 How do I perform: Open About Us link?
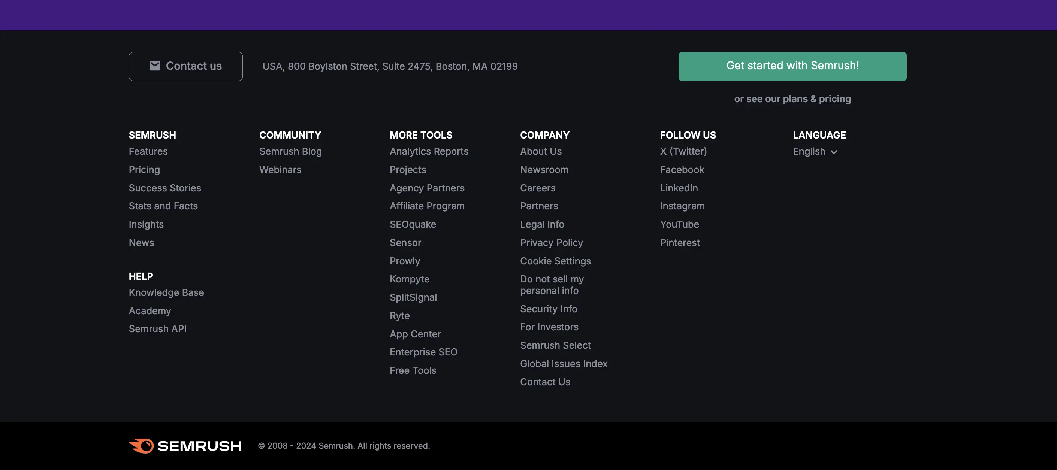click(x=541, y=151)
